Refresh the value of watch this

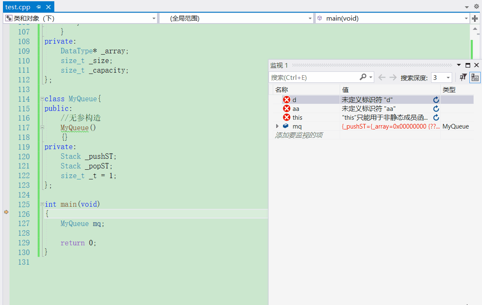(x=436, y=118)
